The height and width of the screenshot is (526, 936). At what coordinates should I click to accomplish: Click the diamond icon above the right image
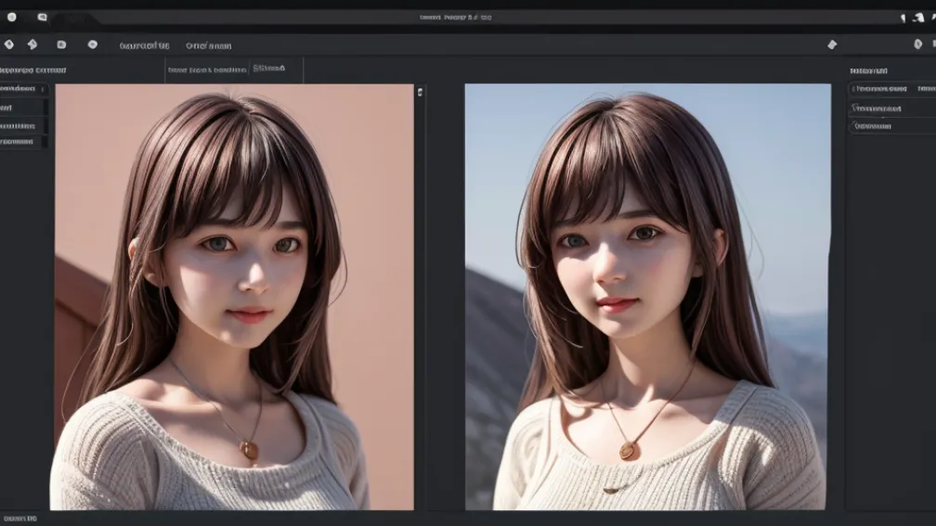(832, 45)
